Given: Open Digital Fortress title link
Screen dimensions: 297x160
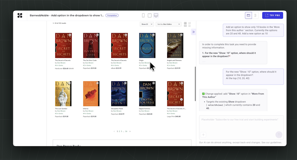Looking at the screenshot, I should pos(145,109).
